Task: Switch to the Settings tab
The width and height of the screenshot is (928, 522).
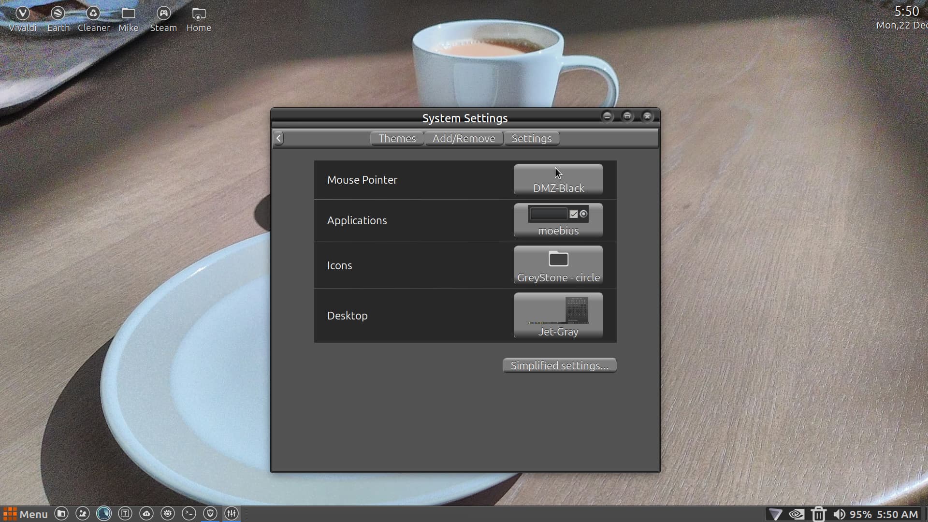Action: point(531,138)
